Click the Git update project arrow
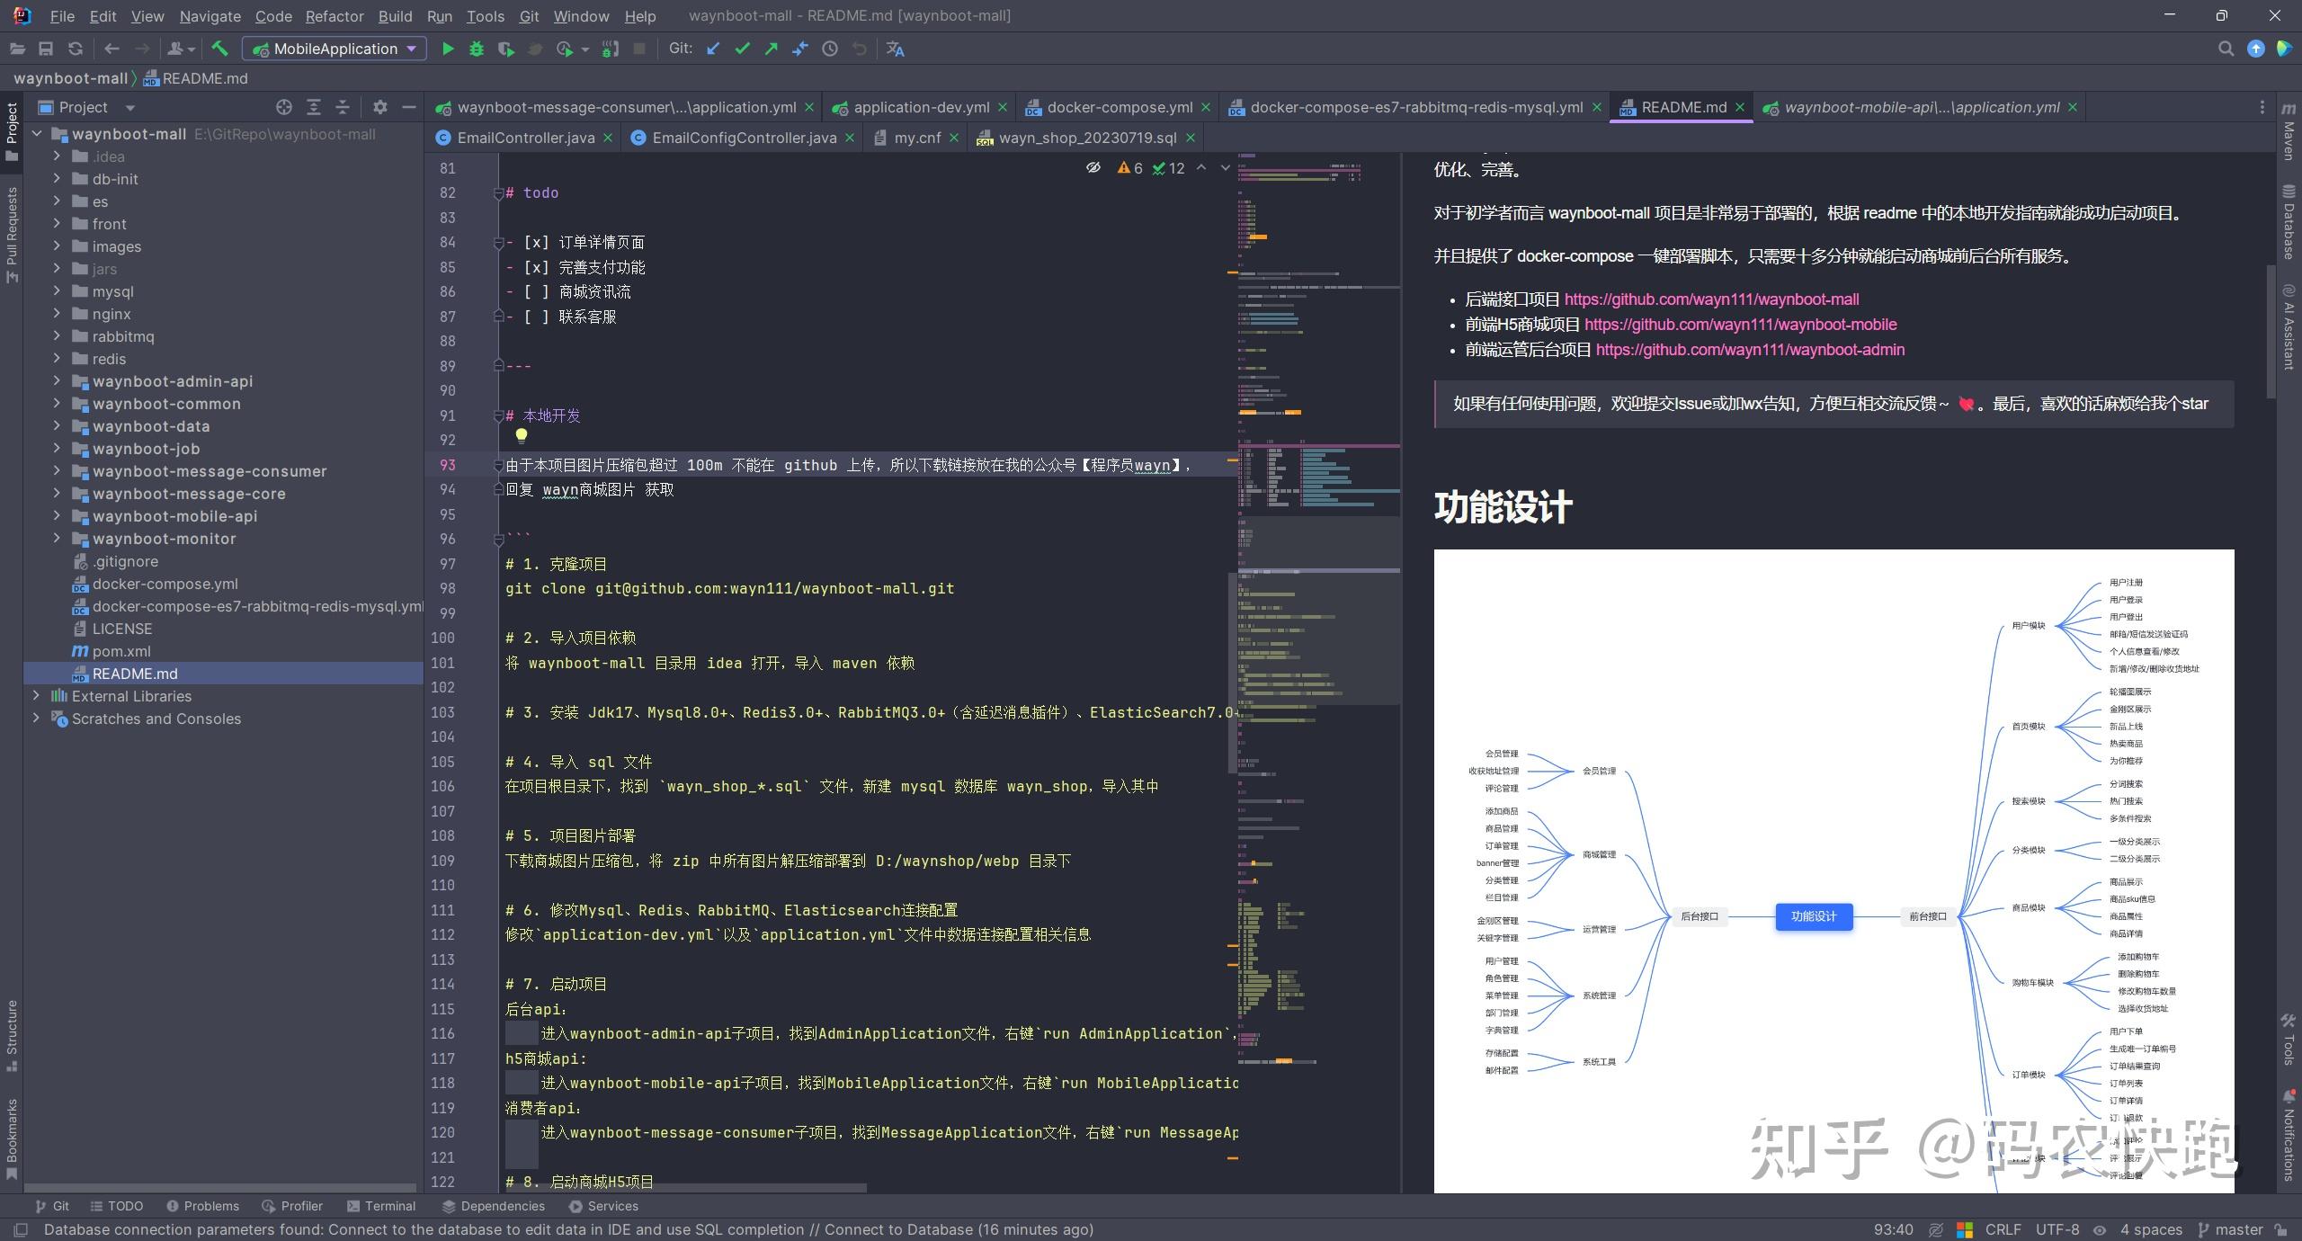2302x1241 pixels. coord(713,49)
